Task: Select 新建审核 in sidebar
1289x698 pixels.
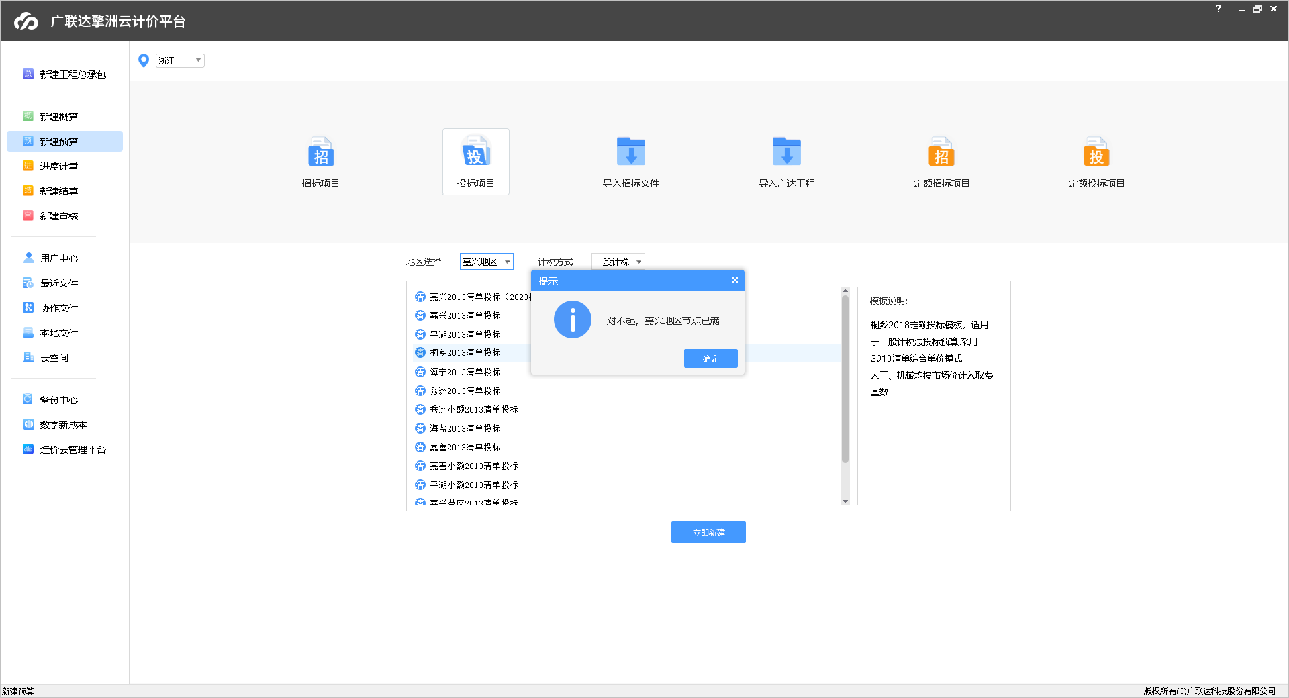Action: (x=64, y=216)
